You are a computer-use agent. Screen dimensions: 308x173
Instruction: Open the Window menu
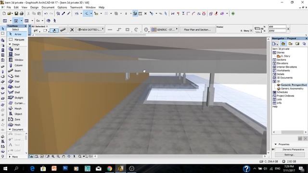(x=90, y=7)
